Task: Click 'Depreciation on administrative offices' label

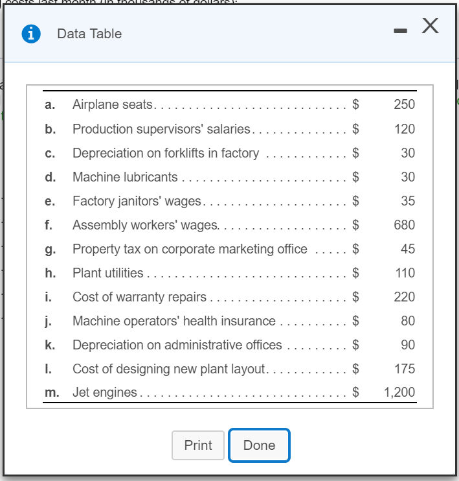Action: pyautogui.click(x=177, y=345)
